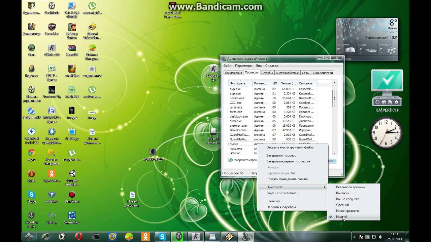The width and height of the screenshot is (431, 242).
Task: Select the explorer.exe process row
Action: [x=273, y=125]
